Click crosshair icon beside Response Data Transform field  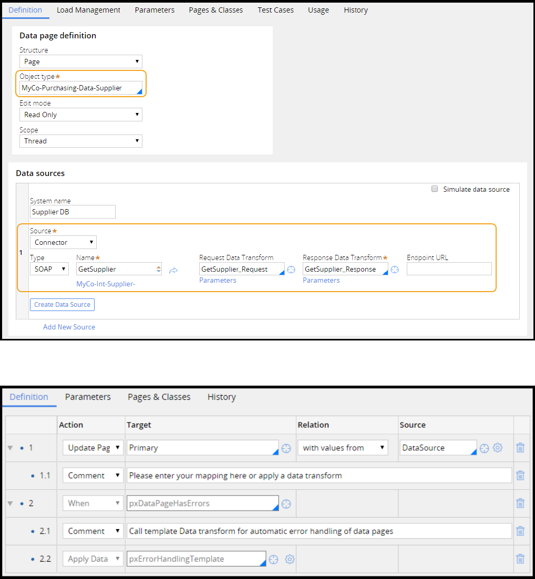point(395,270)
